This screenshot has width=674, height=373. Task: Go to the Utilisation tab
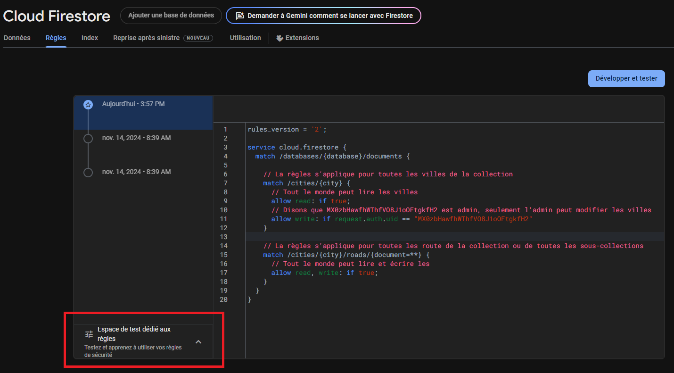coord(245,38)
